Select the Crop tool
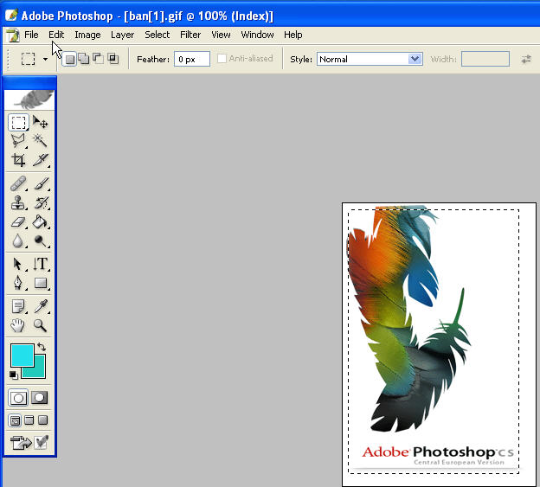This screenshot has width=540, height=487. point(19,160)
